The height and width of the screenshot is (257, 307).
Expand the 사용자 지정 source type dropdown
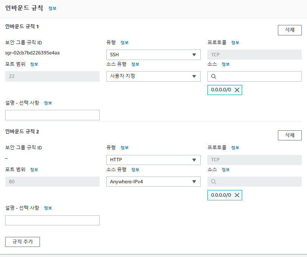pyautogui.click(x=153, y=76)
